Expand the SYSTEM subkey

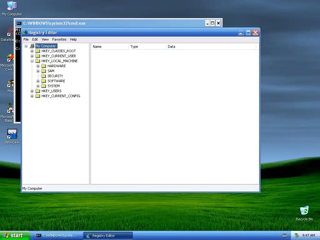(x=38, y=86)
